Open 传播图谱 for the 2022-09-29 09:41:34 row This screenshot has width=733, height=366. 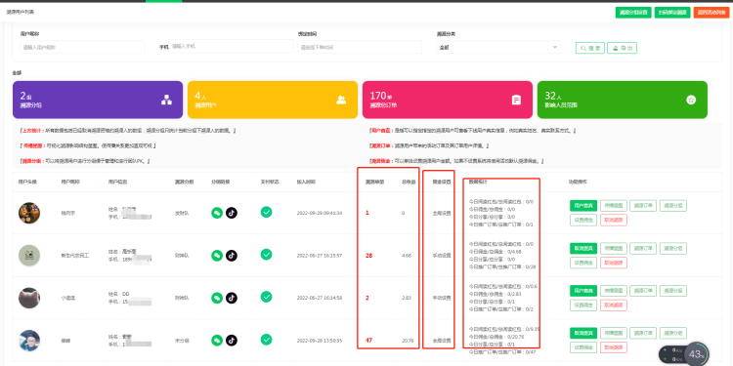[614, 206]
